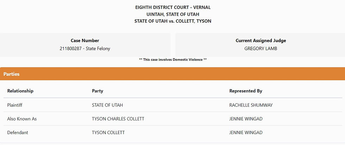Screen dimensions: 345x145
Task: Click attorney Rachelle Shumway
Action: pyautogui.click(x=251, y=105)
